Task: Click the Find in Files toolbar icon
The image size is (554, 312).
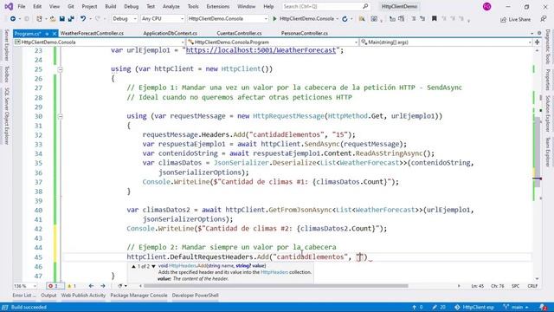Action: (362, 19)
